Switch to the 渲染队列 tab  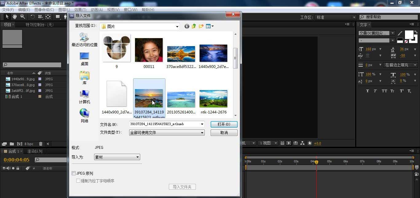[x=35, y=151]
